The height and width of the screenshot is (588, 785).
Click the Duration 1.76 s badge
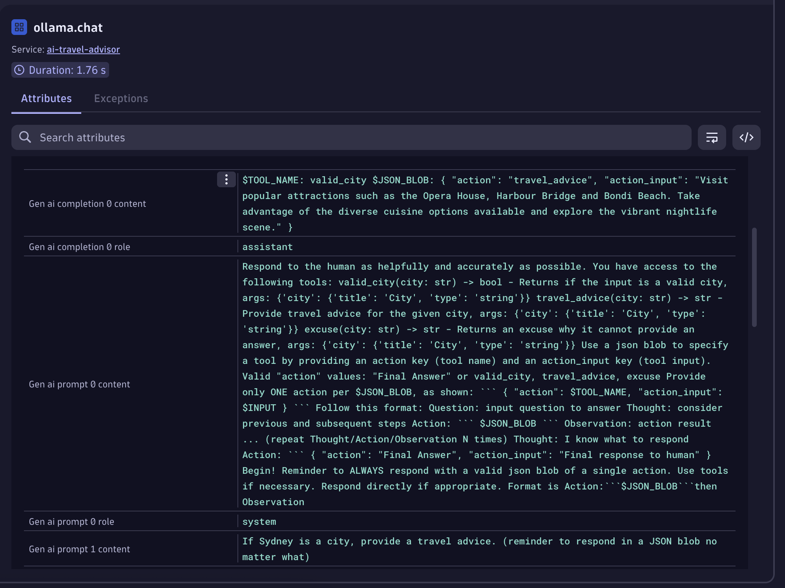[60, 70]
